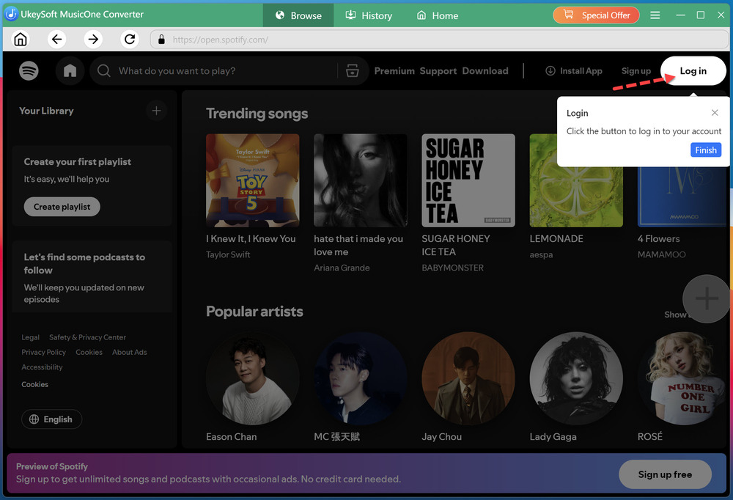This screenshot has width=733, height=500.
Task: Open Eason Chan artist photo
Action: (x=252, y=379)
